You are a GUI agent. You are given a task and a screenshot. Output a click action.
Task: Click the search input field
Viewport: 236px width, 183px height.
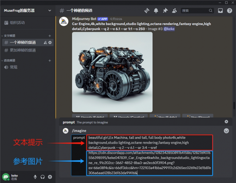click(x=197, y=10)
